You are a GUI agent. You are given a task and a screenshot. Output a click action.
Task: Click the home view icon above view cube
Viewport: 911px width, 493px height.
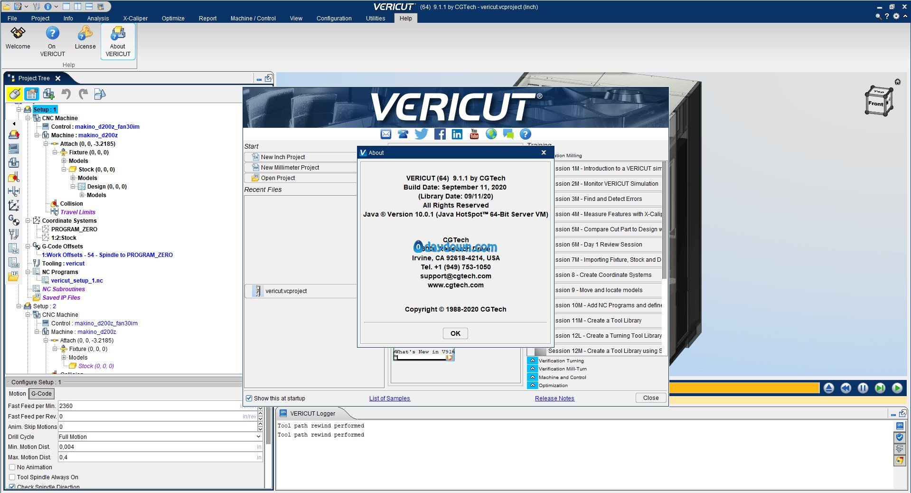tap(897, 82)
